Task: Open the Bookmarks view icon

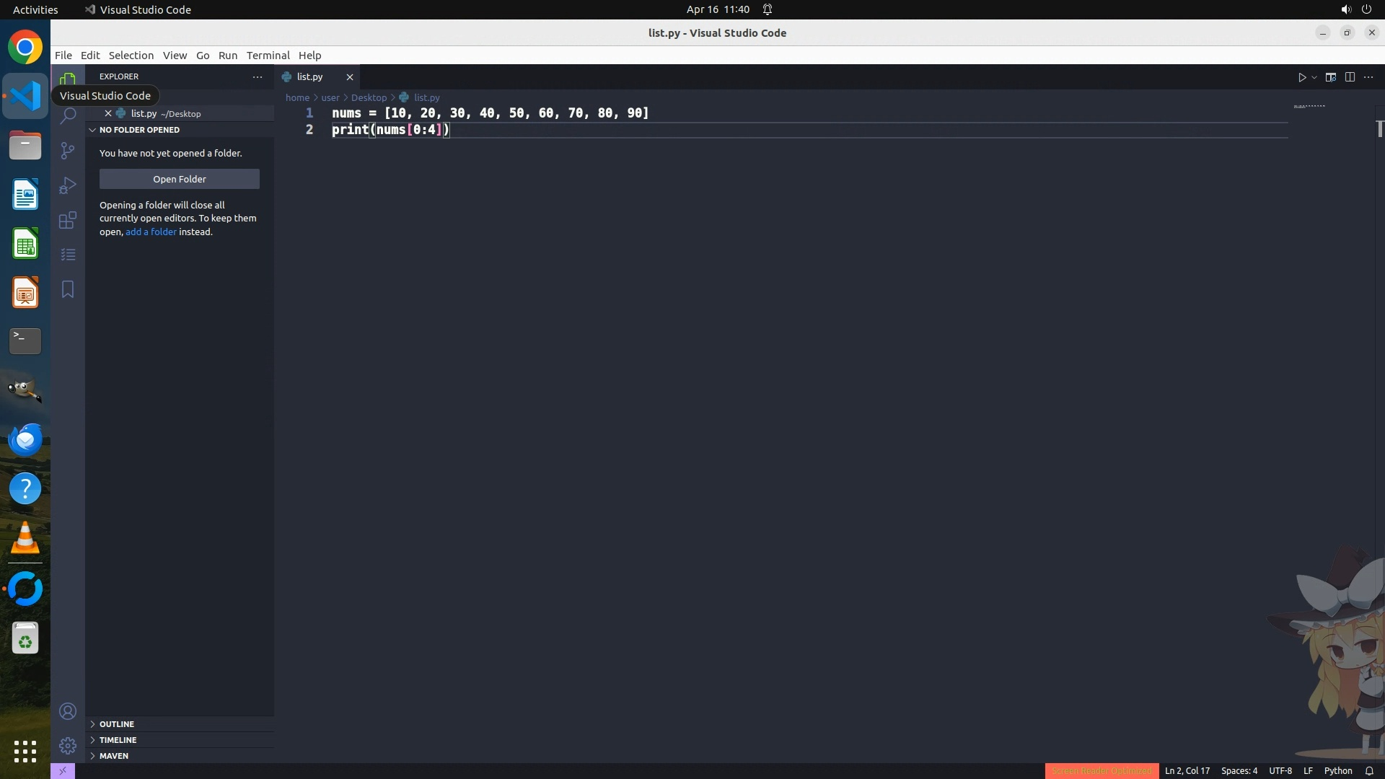Action: 68,289
